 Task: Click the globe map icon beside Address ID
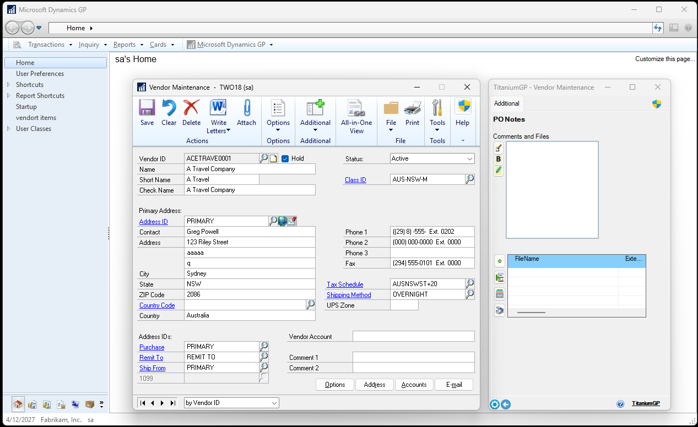[x=282, y=221]
